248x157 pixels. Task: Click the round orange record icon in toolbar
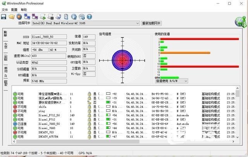point(19,17)
